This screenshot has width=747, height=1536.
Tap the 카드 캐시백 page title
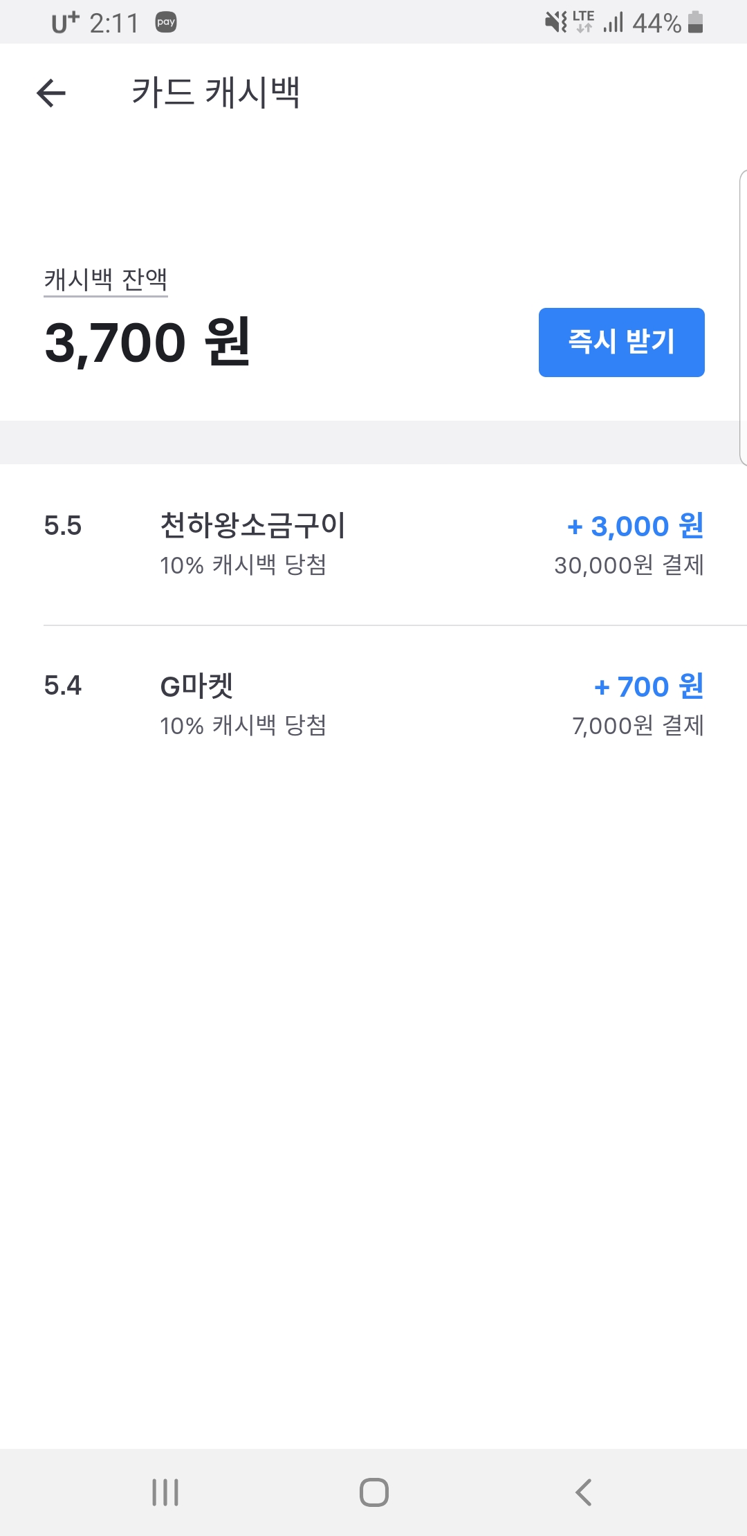tap(216, 93)
